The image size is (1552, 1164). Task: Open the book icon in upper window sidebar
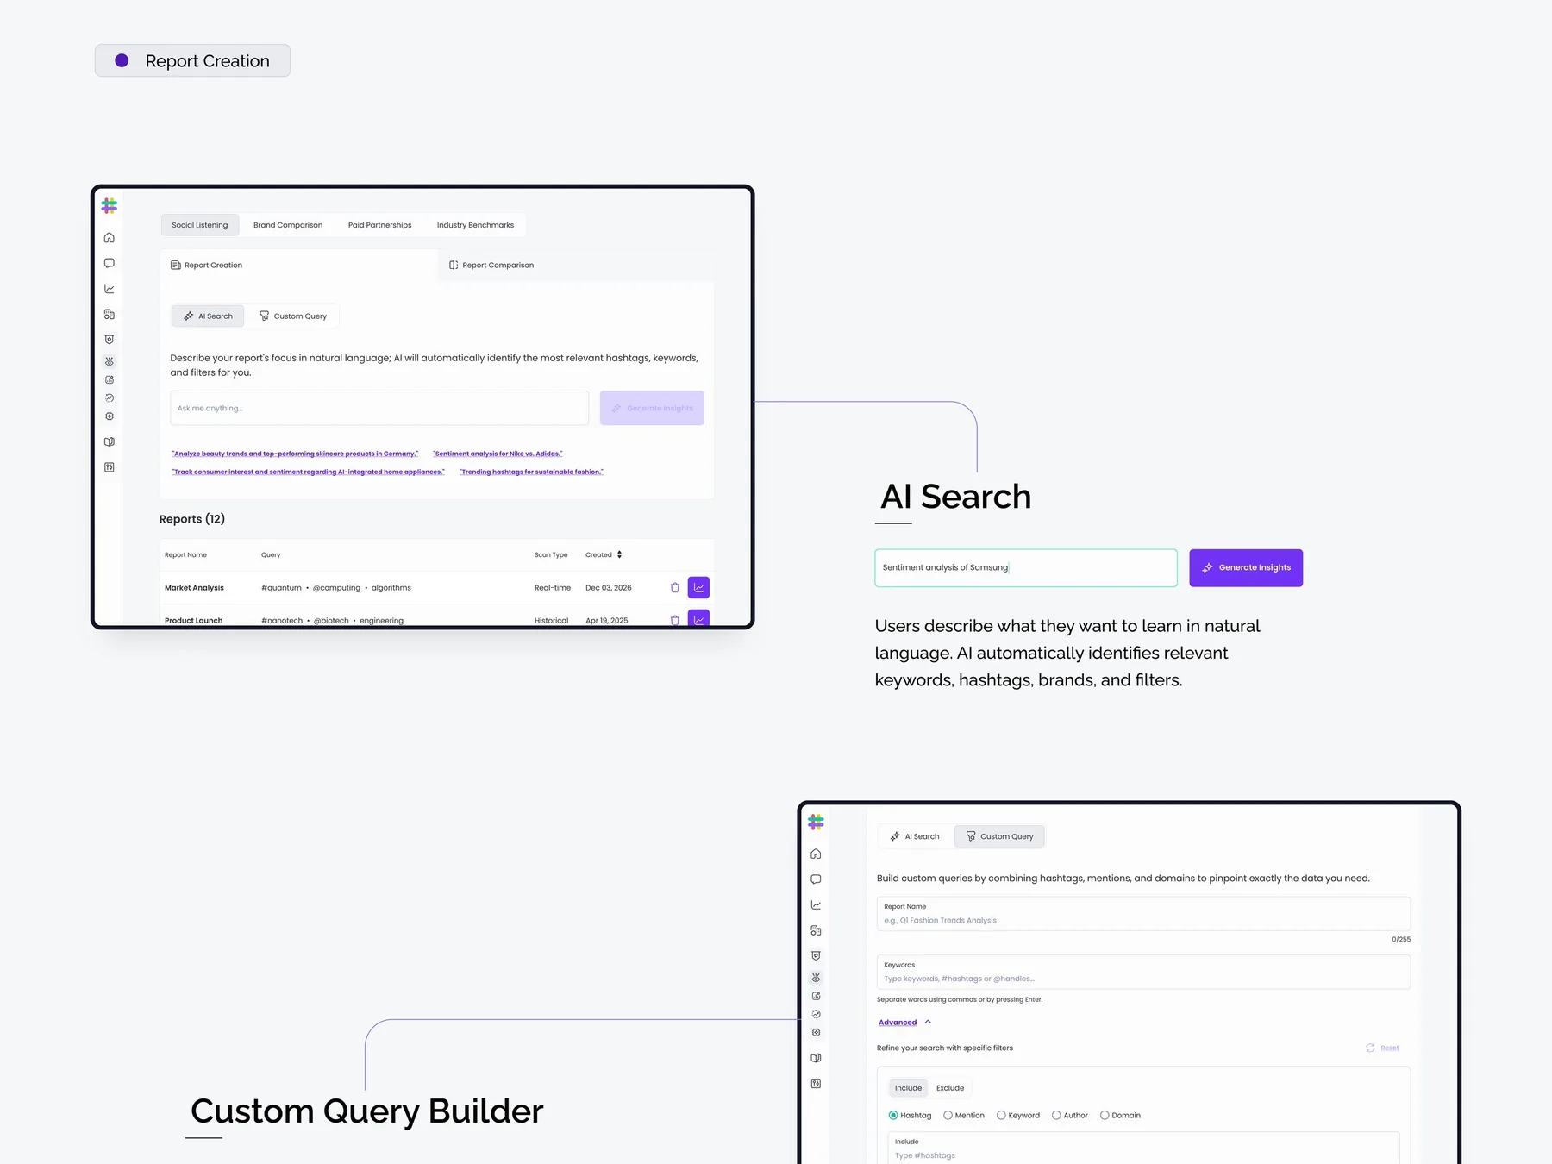(x=110, y=441)
